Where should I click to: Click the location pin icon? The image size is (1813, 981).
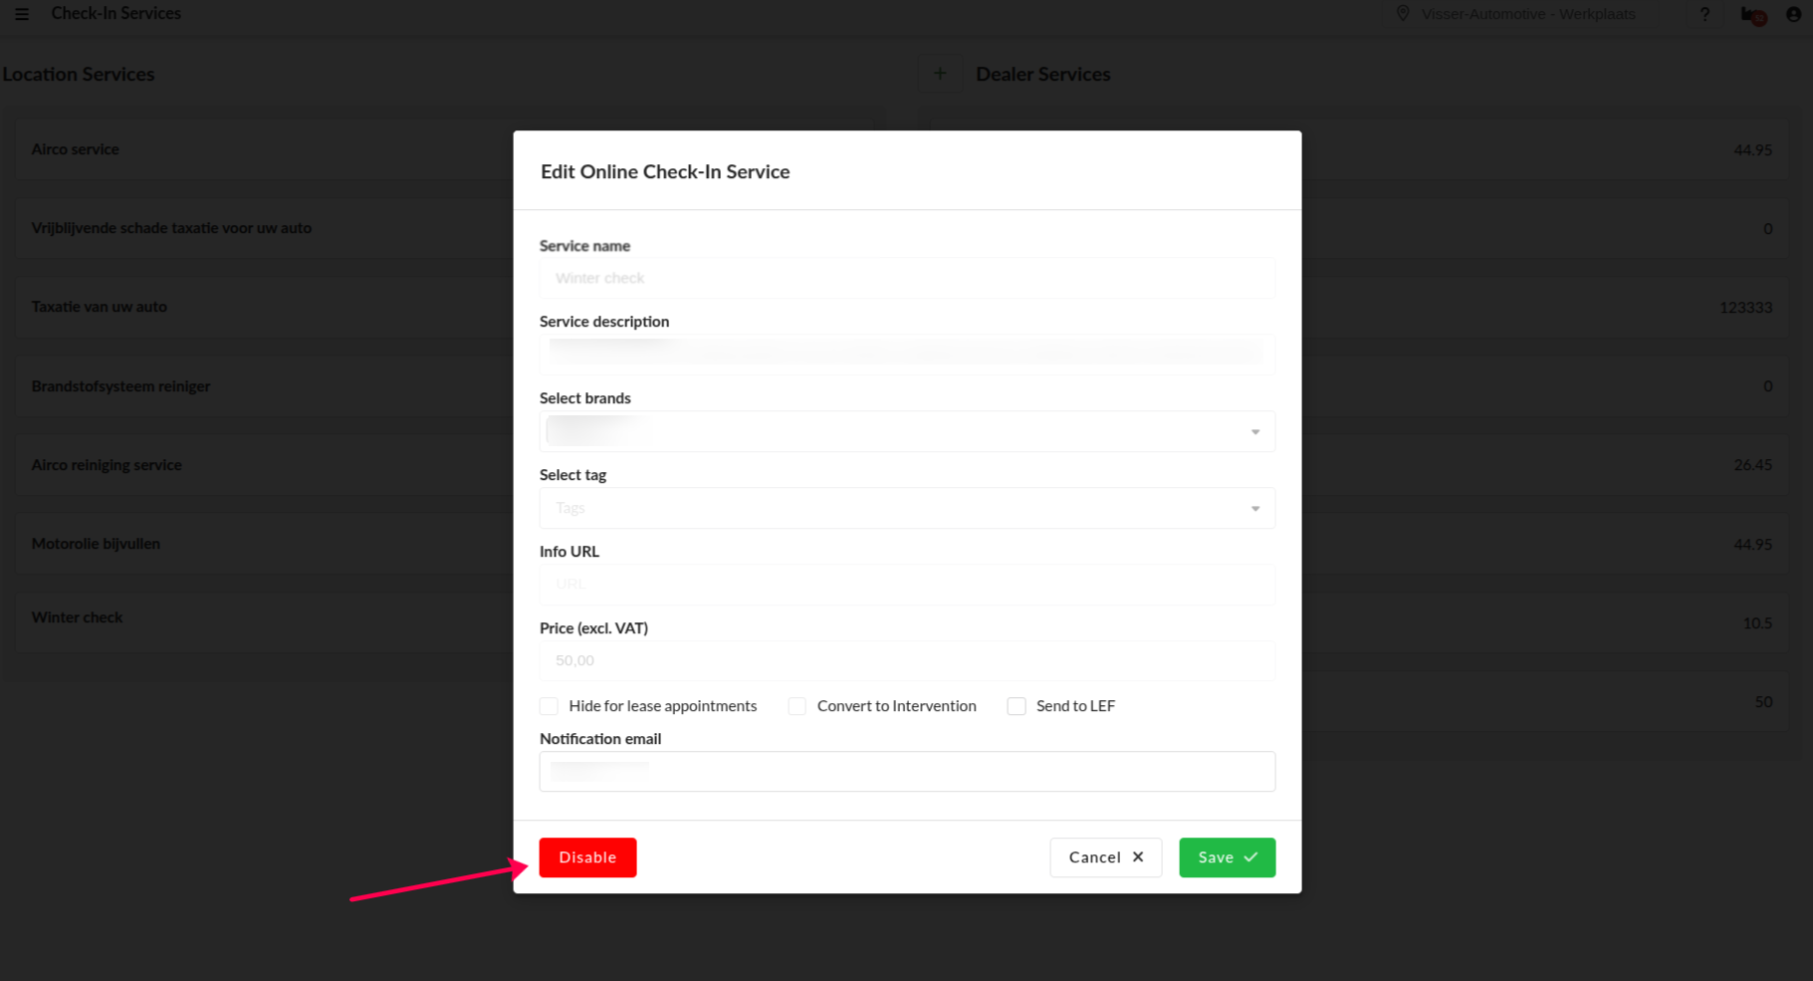[x=1403, y=14]
